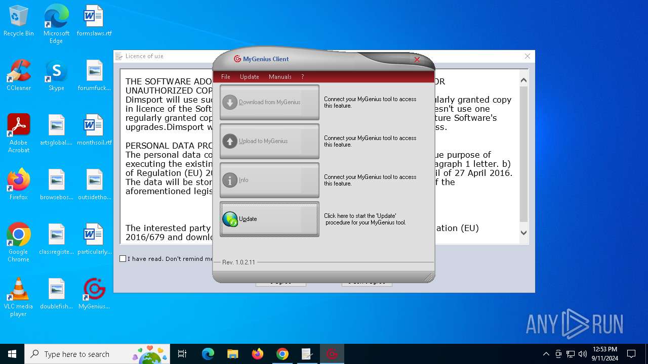
Task: Open the Manuals menu
Action: (280, 77)
